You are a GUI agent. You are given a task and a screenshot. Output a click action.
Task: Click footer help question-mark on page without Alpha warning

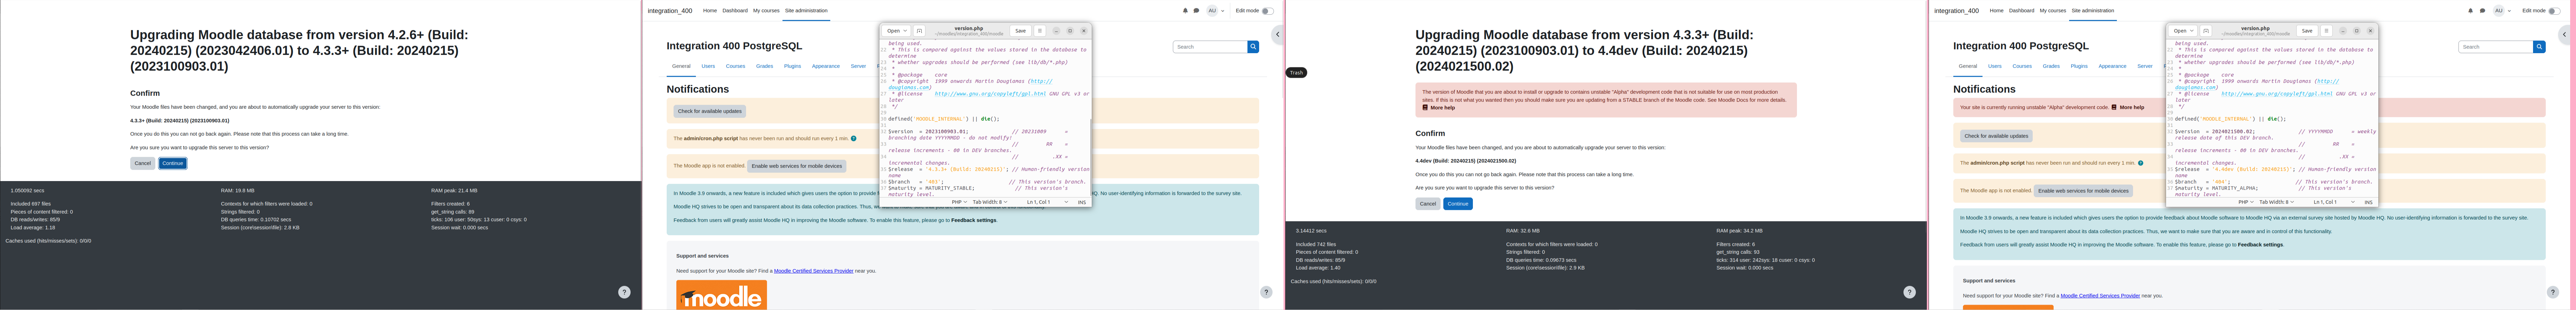pos(1266,292)
